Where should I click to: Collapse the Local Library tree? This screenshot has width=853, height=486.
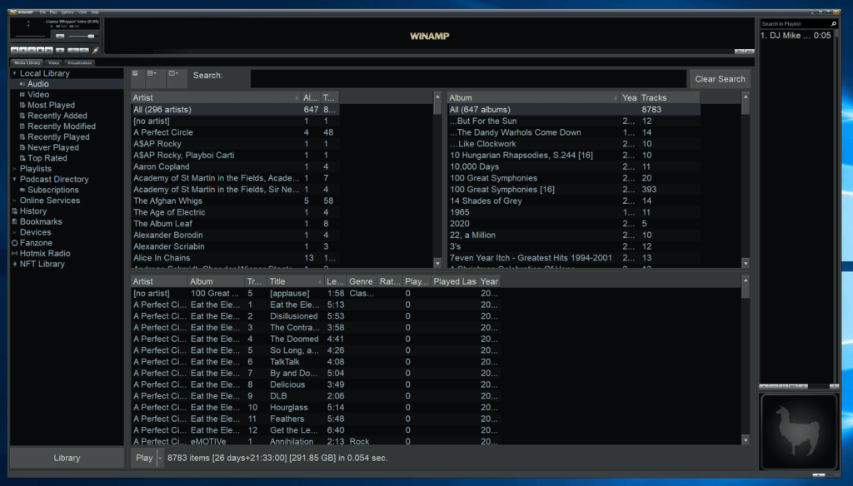[x=14, y=74]
